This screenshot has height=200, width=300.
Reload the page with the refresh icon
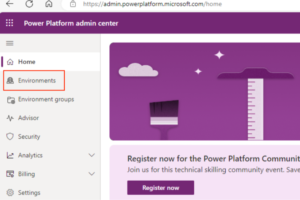click(29, 4)
